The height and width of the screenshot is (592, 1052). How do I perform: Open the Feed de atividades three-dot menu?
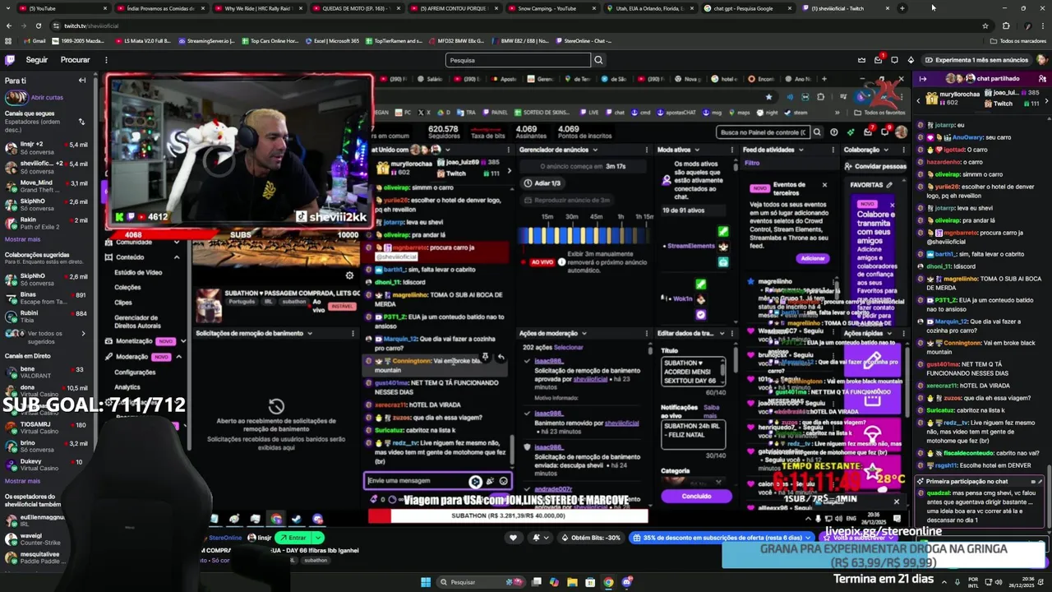(833, 150)
